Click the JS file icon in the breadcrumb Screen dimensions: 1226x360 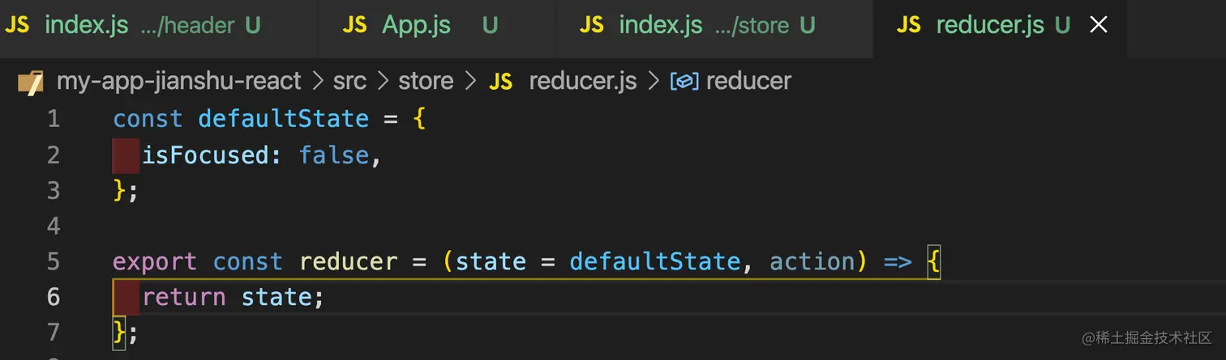pos(501,82)
